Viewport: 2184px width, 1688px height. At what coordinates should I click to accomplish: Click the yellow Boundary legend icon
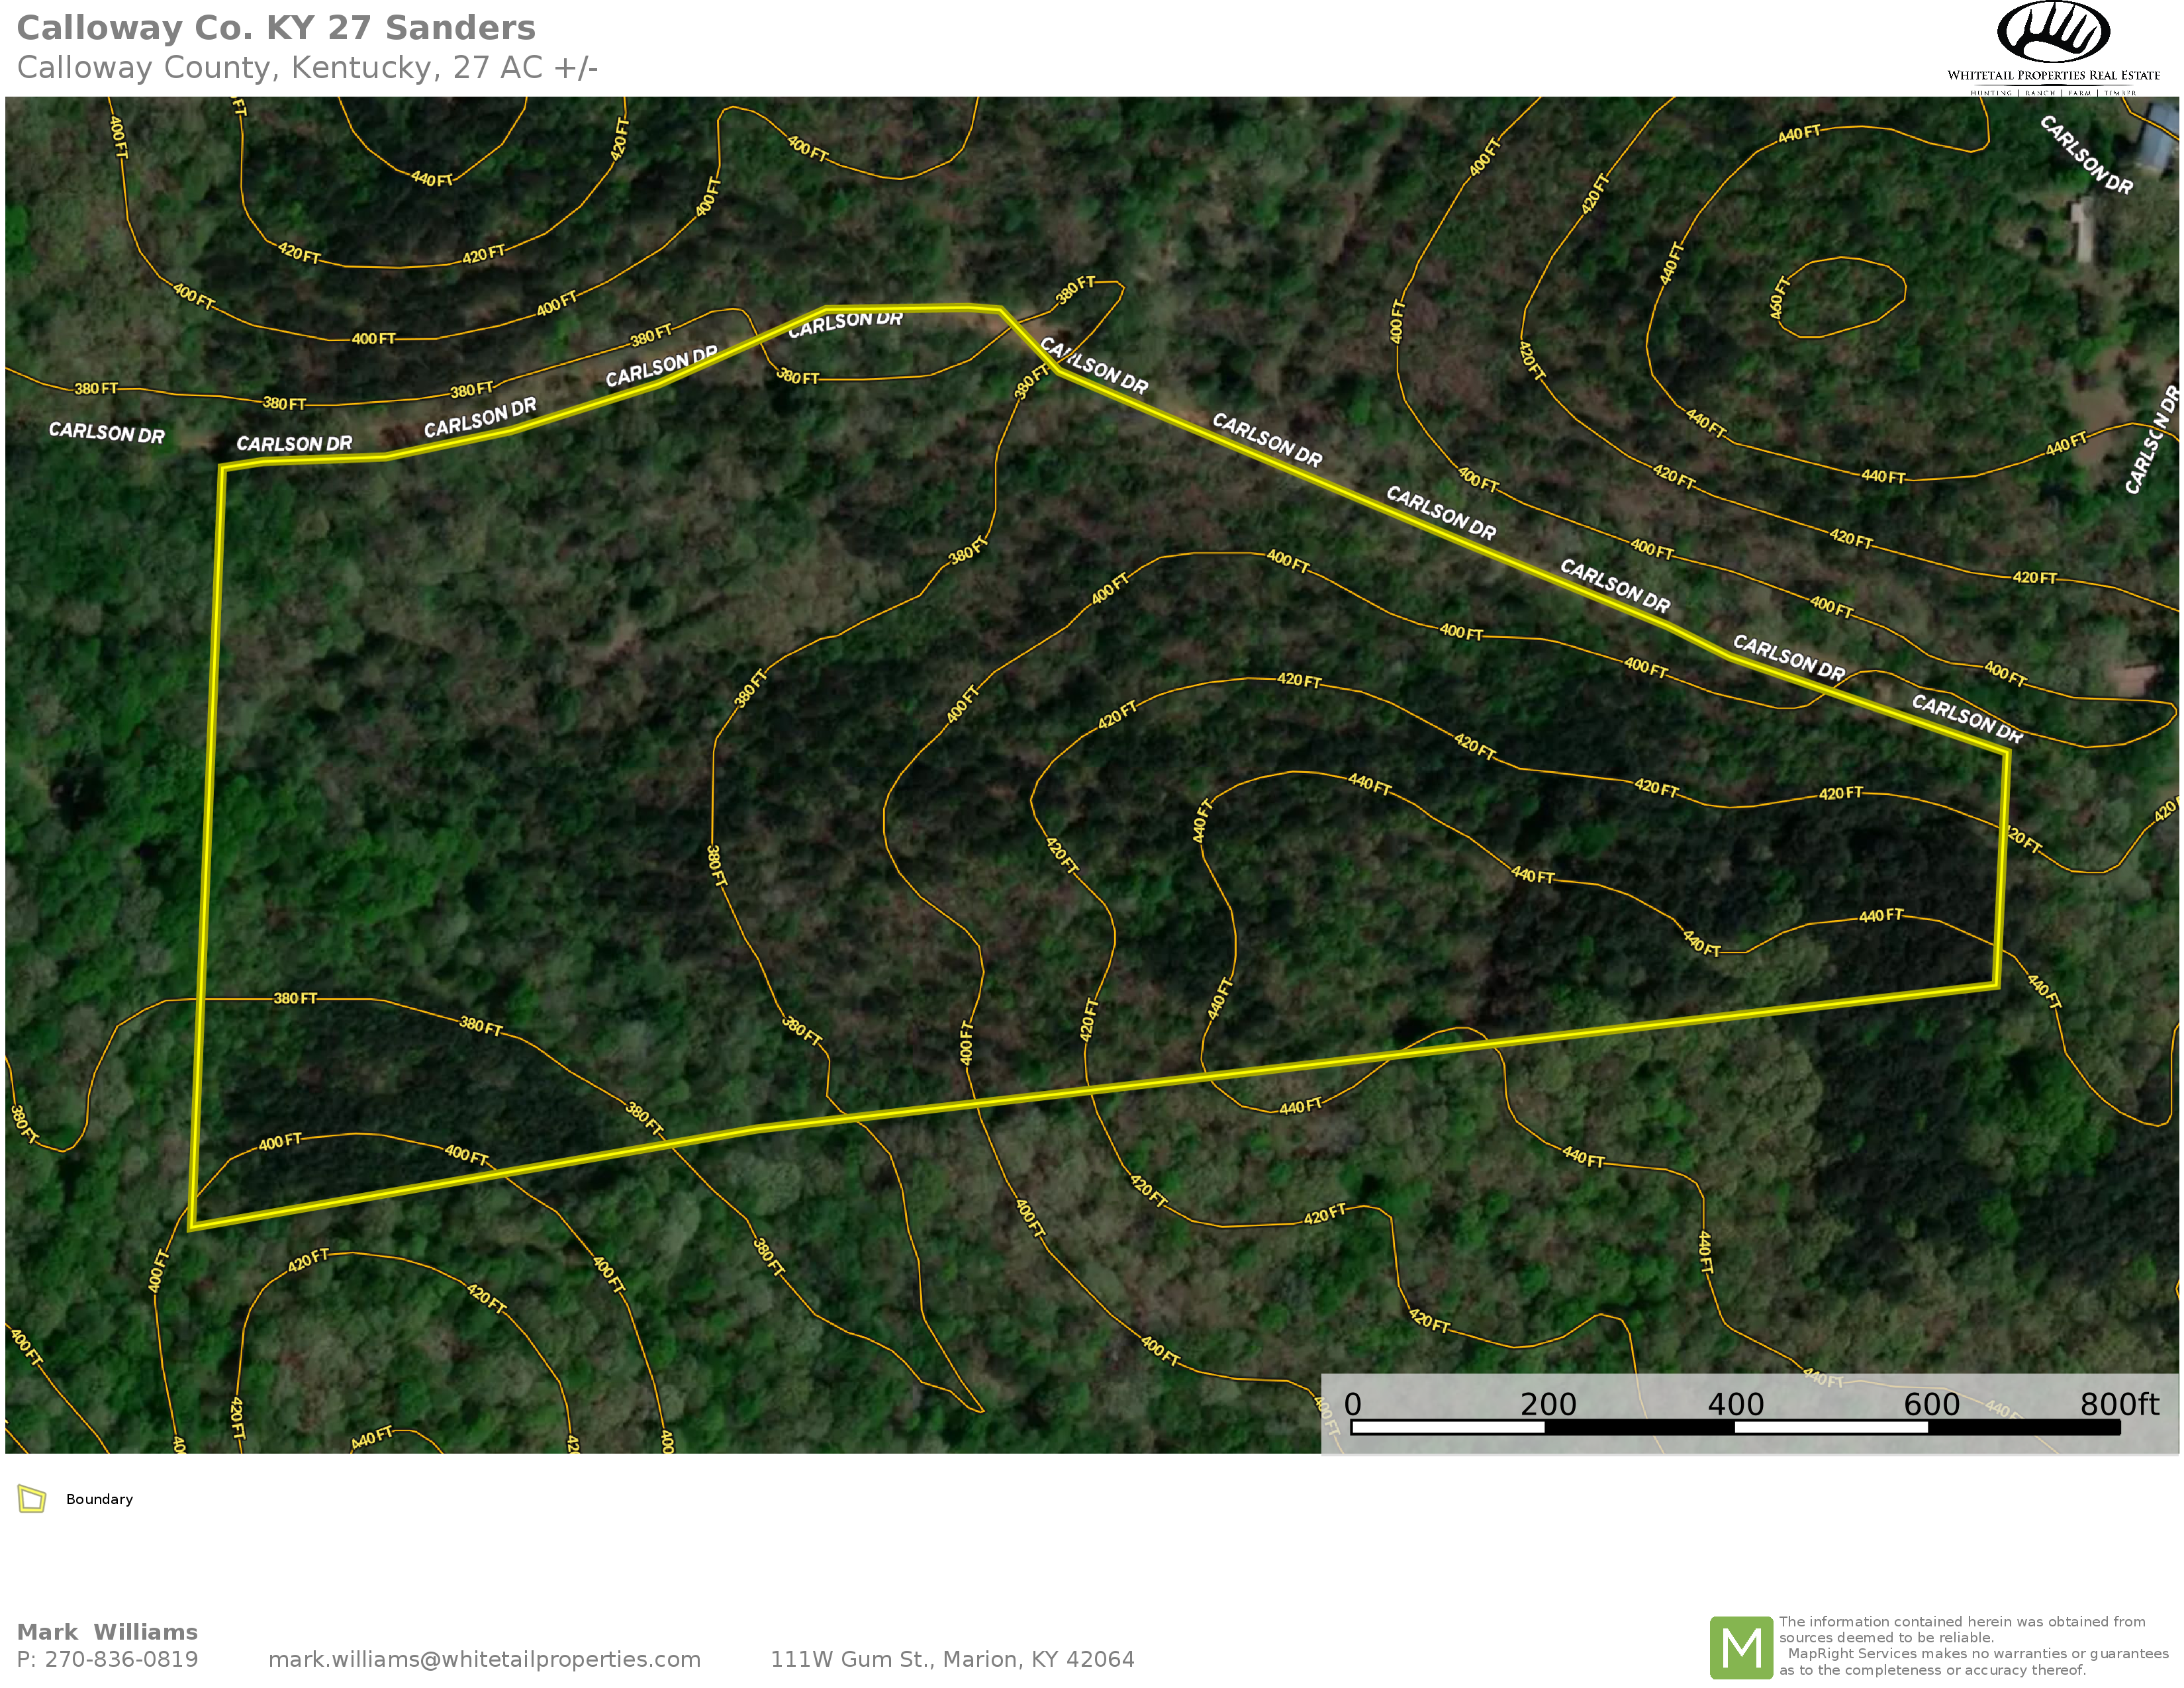pos(32,1499)
